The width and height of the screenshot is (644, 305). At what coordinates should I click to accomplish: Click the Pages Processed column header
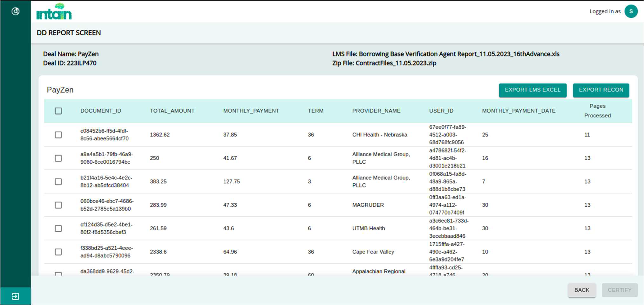(597, 111)
